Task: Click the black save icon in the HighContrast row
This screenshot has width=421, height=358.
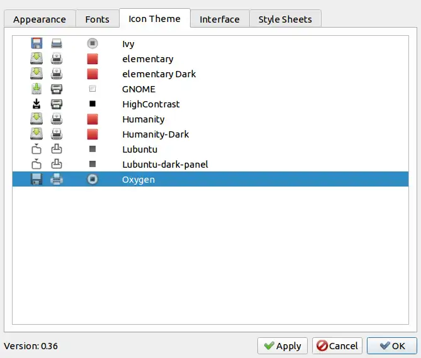Action: 36,104
